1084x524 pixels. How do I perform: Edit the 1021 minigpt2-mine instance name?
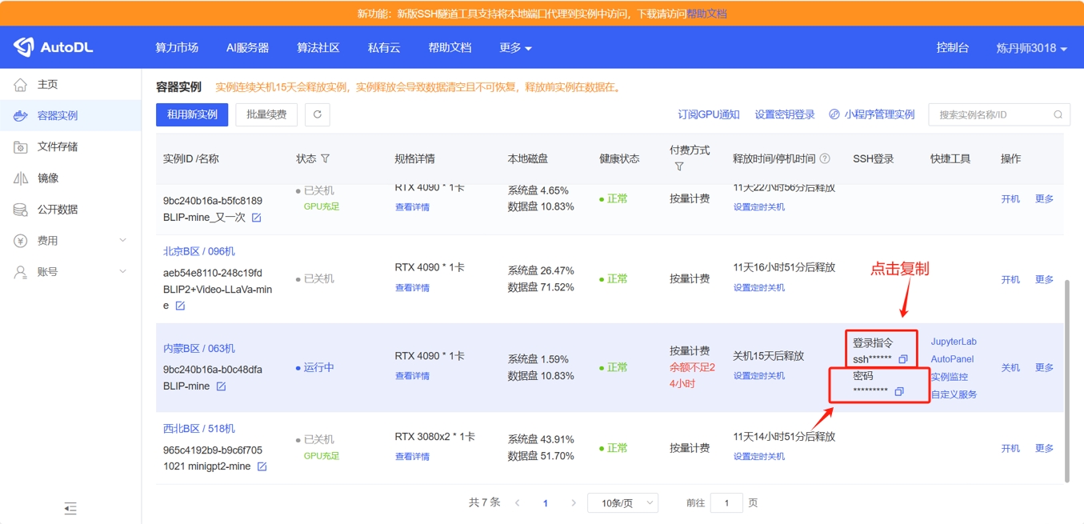(x=262, y=466)
